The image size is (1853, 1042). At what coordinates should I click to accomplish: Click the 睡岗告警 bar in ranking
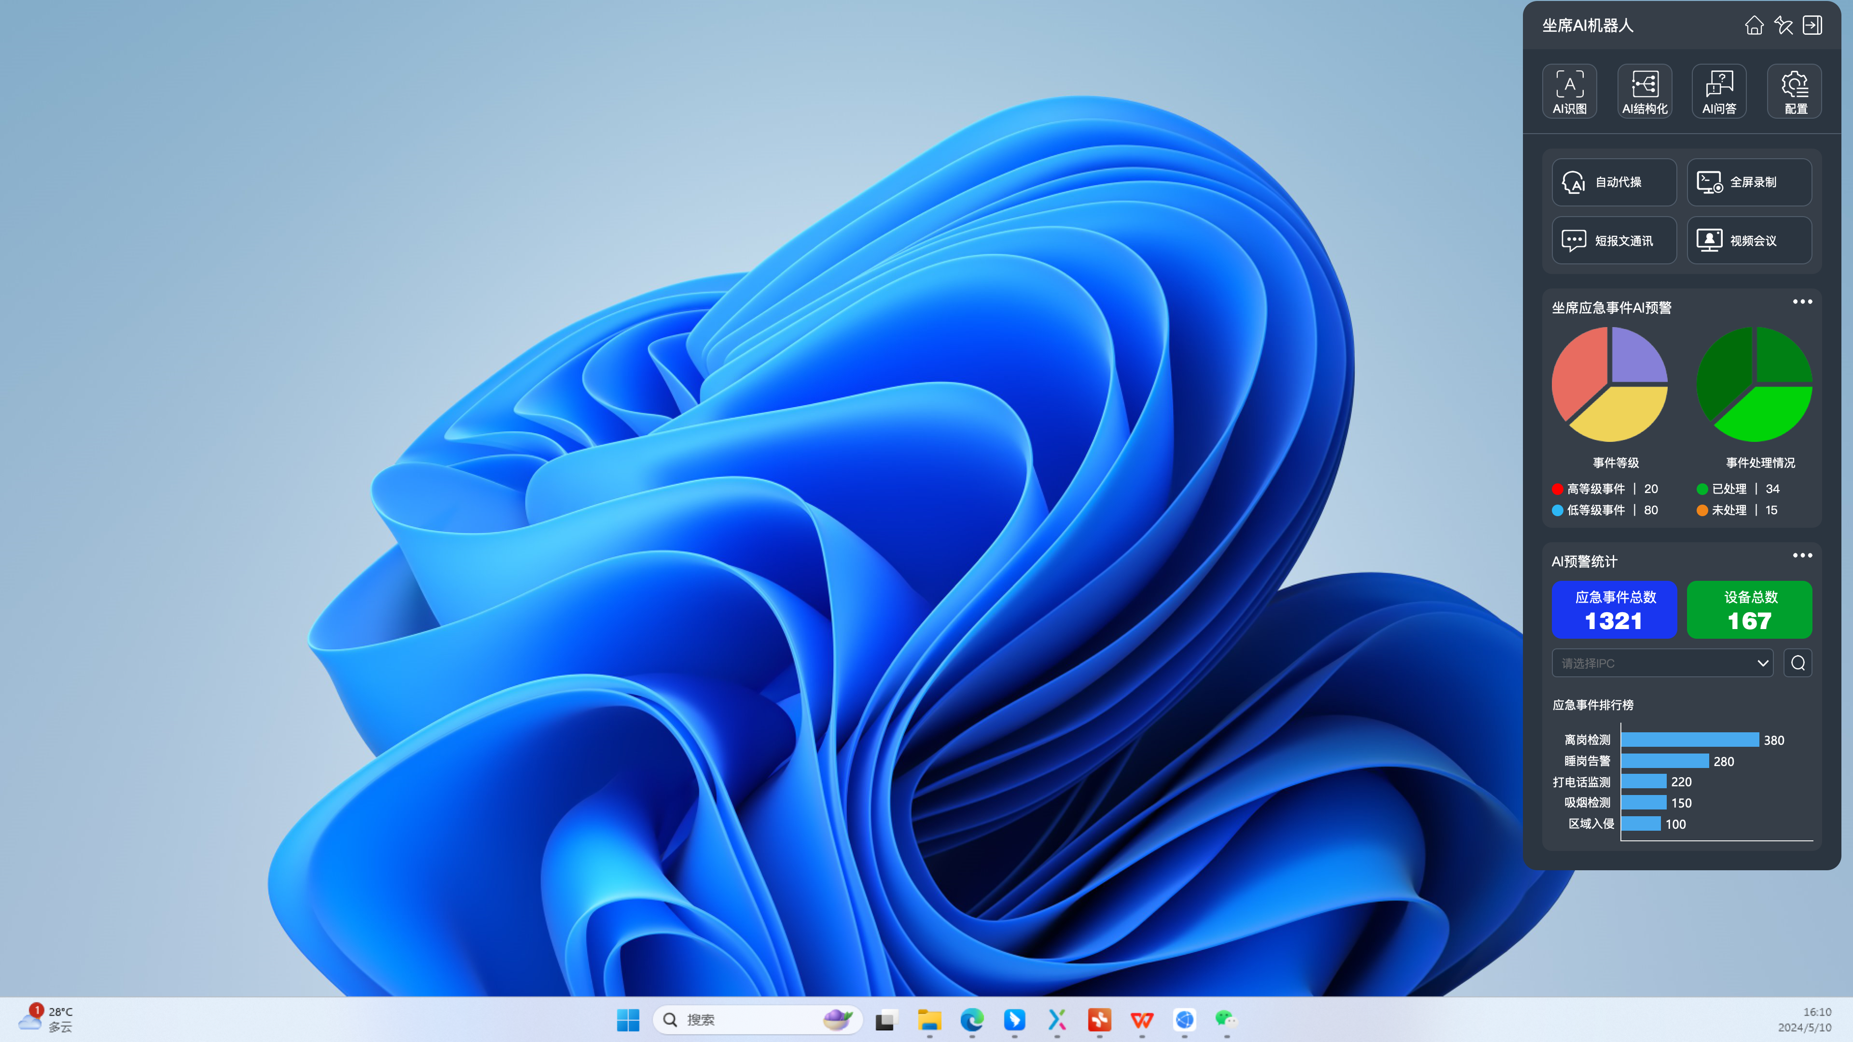pyautogui.click(x=1664, y=761)
